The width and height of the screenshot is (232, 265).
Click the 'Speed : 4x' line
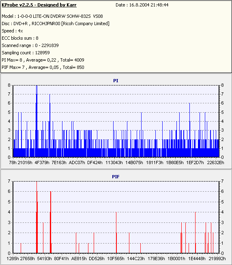tap(12, 31)
